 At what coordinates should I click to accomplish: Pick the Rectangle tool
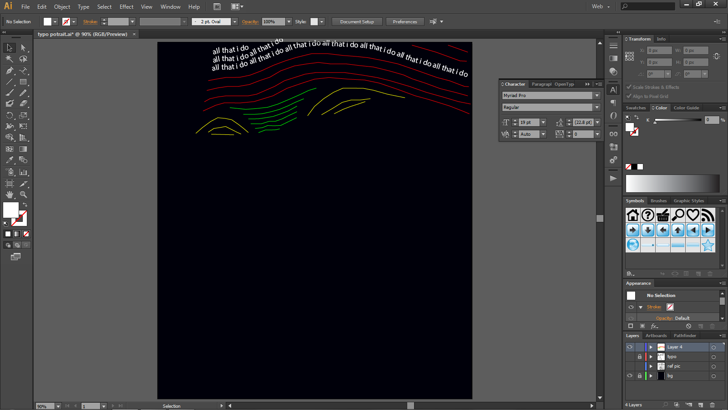click(x=24, y=82)
